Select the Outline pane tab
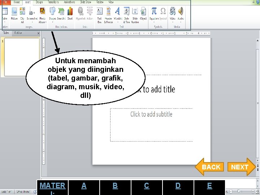The image size is (260, 195). point(18,33)
